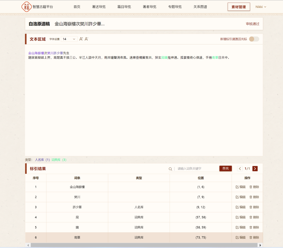The height and width of the screenshot is (248, 283).
Task: Edit the 樊川 row entry
Action: 240,197
